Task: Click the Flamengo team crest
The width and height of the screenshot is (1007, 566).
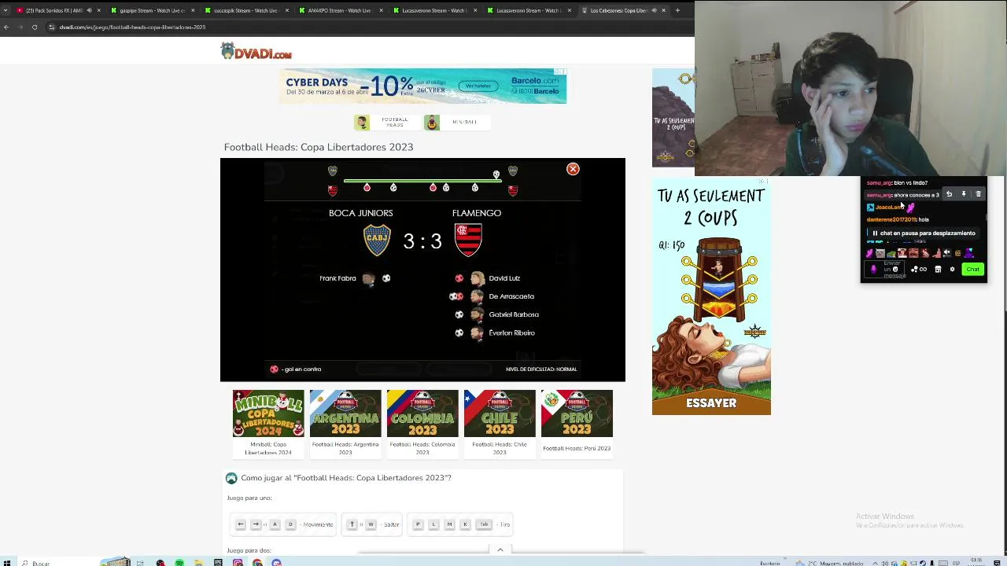Action: click(468, 240)
